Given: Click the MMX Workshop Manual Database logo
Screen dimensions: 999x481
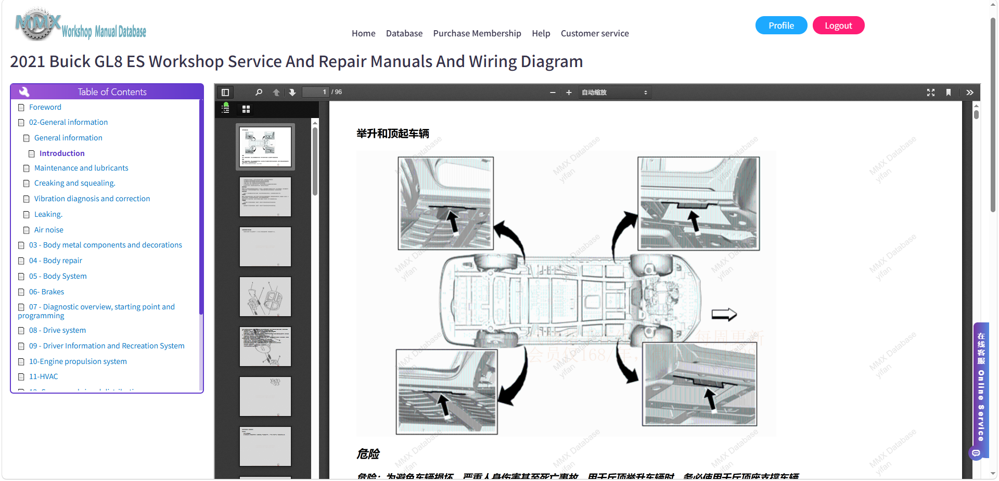Looking at the screenshot, I should (81, 25).
